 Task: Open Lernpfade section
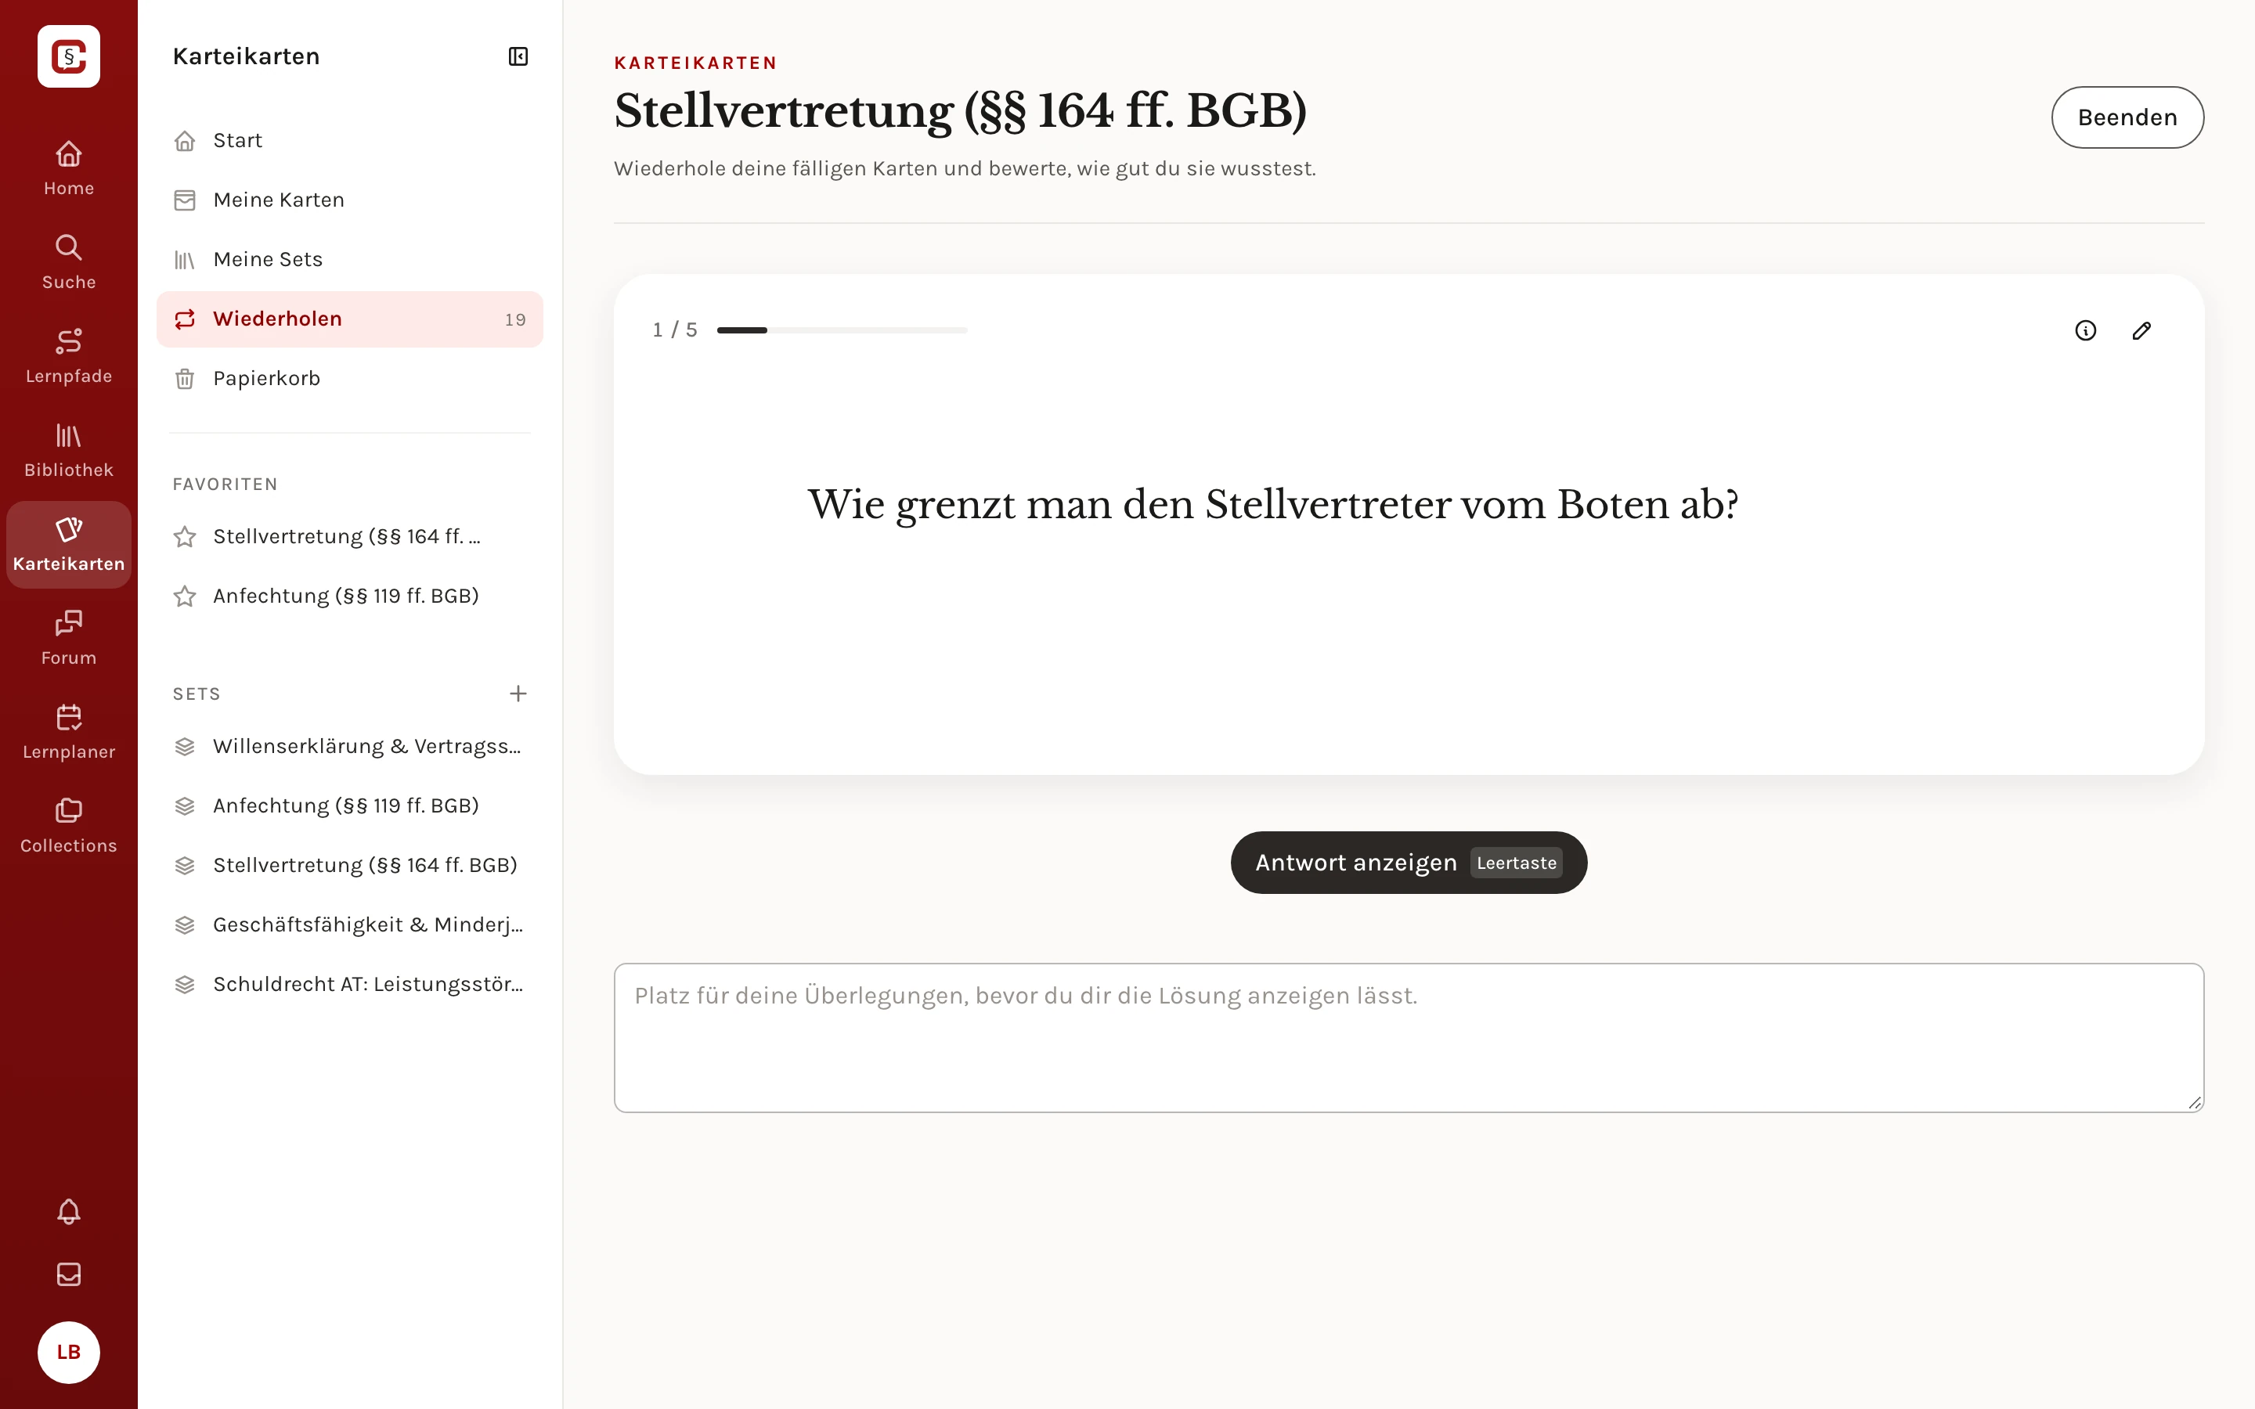point(69,357)
